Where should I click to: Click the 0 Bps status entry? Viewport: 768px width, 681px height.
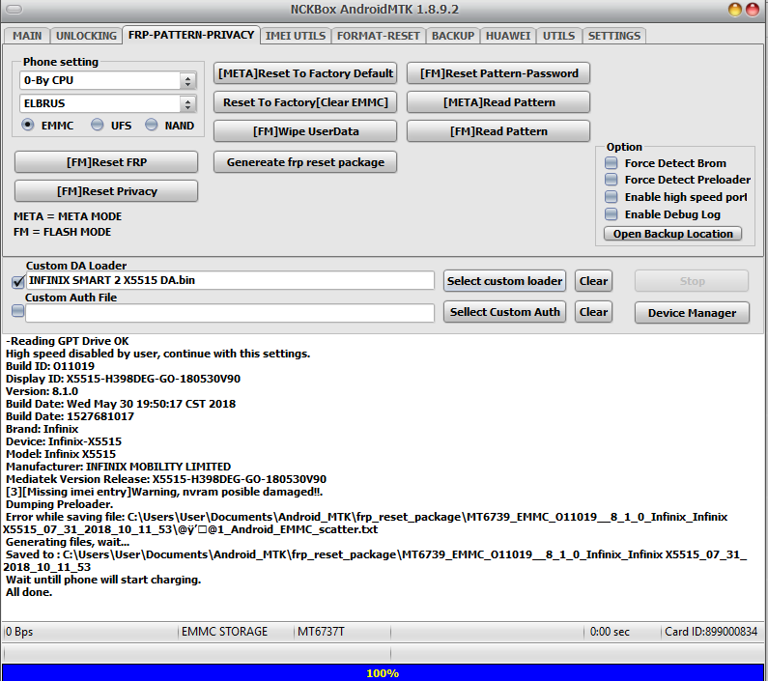(19, 632)
